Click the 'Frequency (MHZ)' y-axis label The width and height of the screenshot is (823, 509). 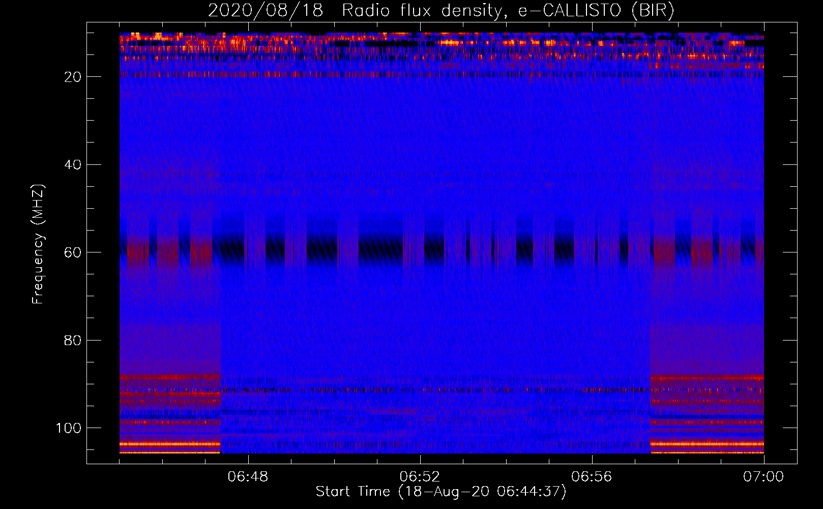pos(38,244)
